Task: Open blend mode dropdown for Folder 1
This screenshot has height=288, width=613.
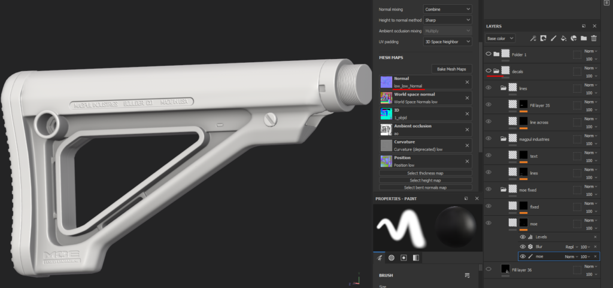Action: click(591, 51)
